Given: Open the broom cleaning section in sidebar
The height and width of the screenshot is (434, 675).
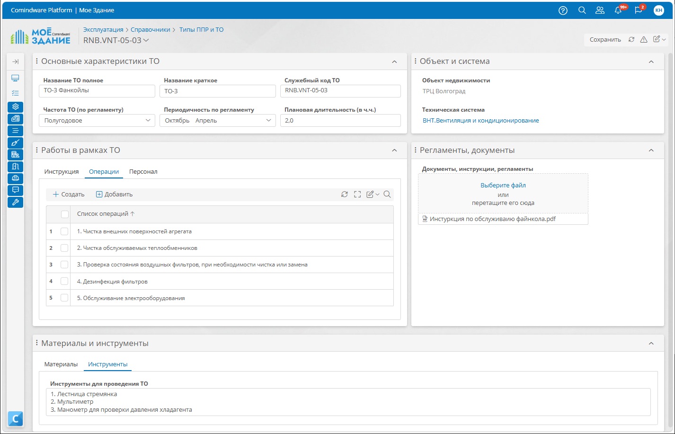Looking at the screenshot, I should (15, 142).
